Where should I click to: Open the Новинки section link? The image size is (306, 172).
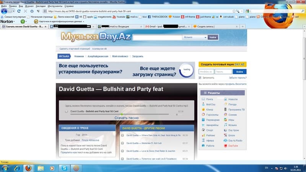pyautogui.click(x=79, y=56)
